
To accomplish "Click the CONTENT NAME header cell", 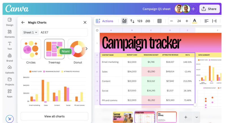I will 111,55.
